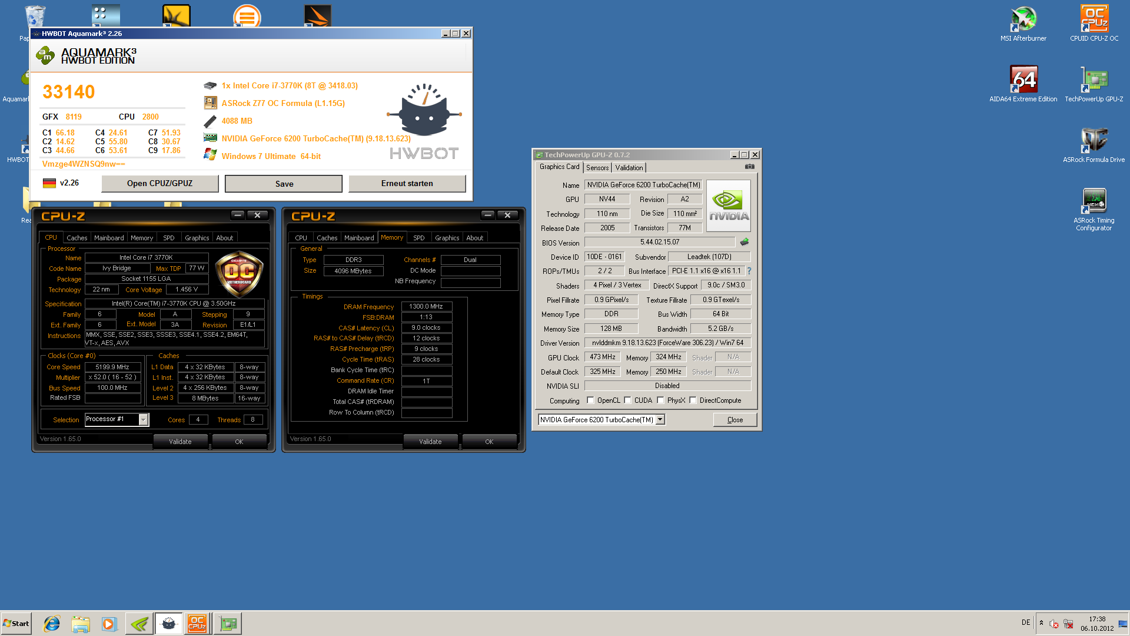Screen dimensions: 1130x636
Task: Open Caches tab in left CPU-Z window
Action: click(x=77, y=238)
